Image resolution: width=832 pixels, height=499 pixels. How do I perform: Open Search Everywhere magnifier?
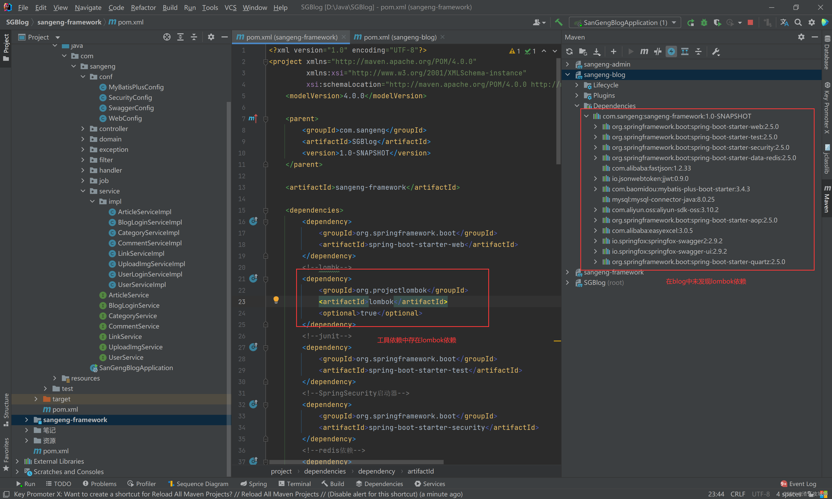(x=798, y=23)
